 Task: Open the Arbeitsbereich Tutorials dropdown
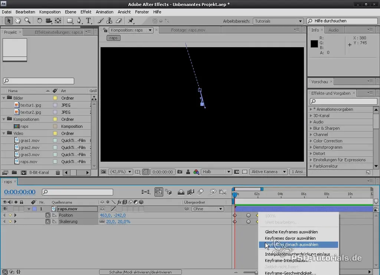[x=278, y=21]
